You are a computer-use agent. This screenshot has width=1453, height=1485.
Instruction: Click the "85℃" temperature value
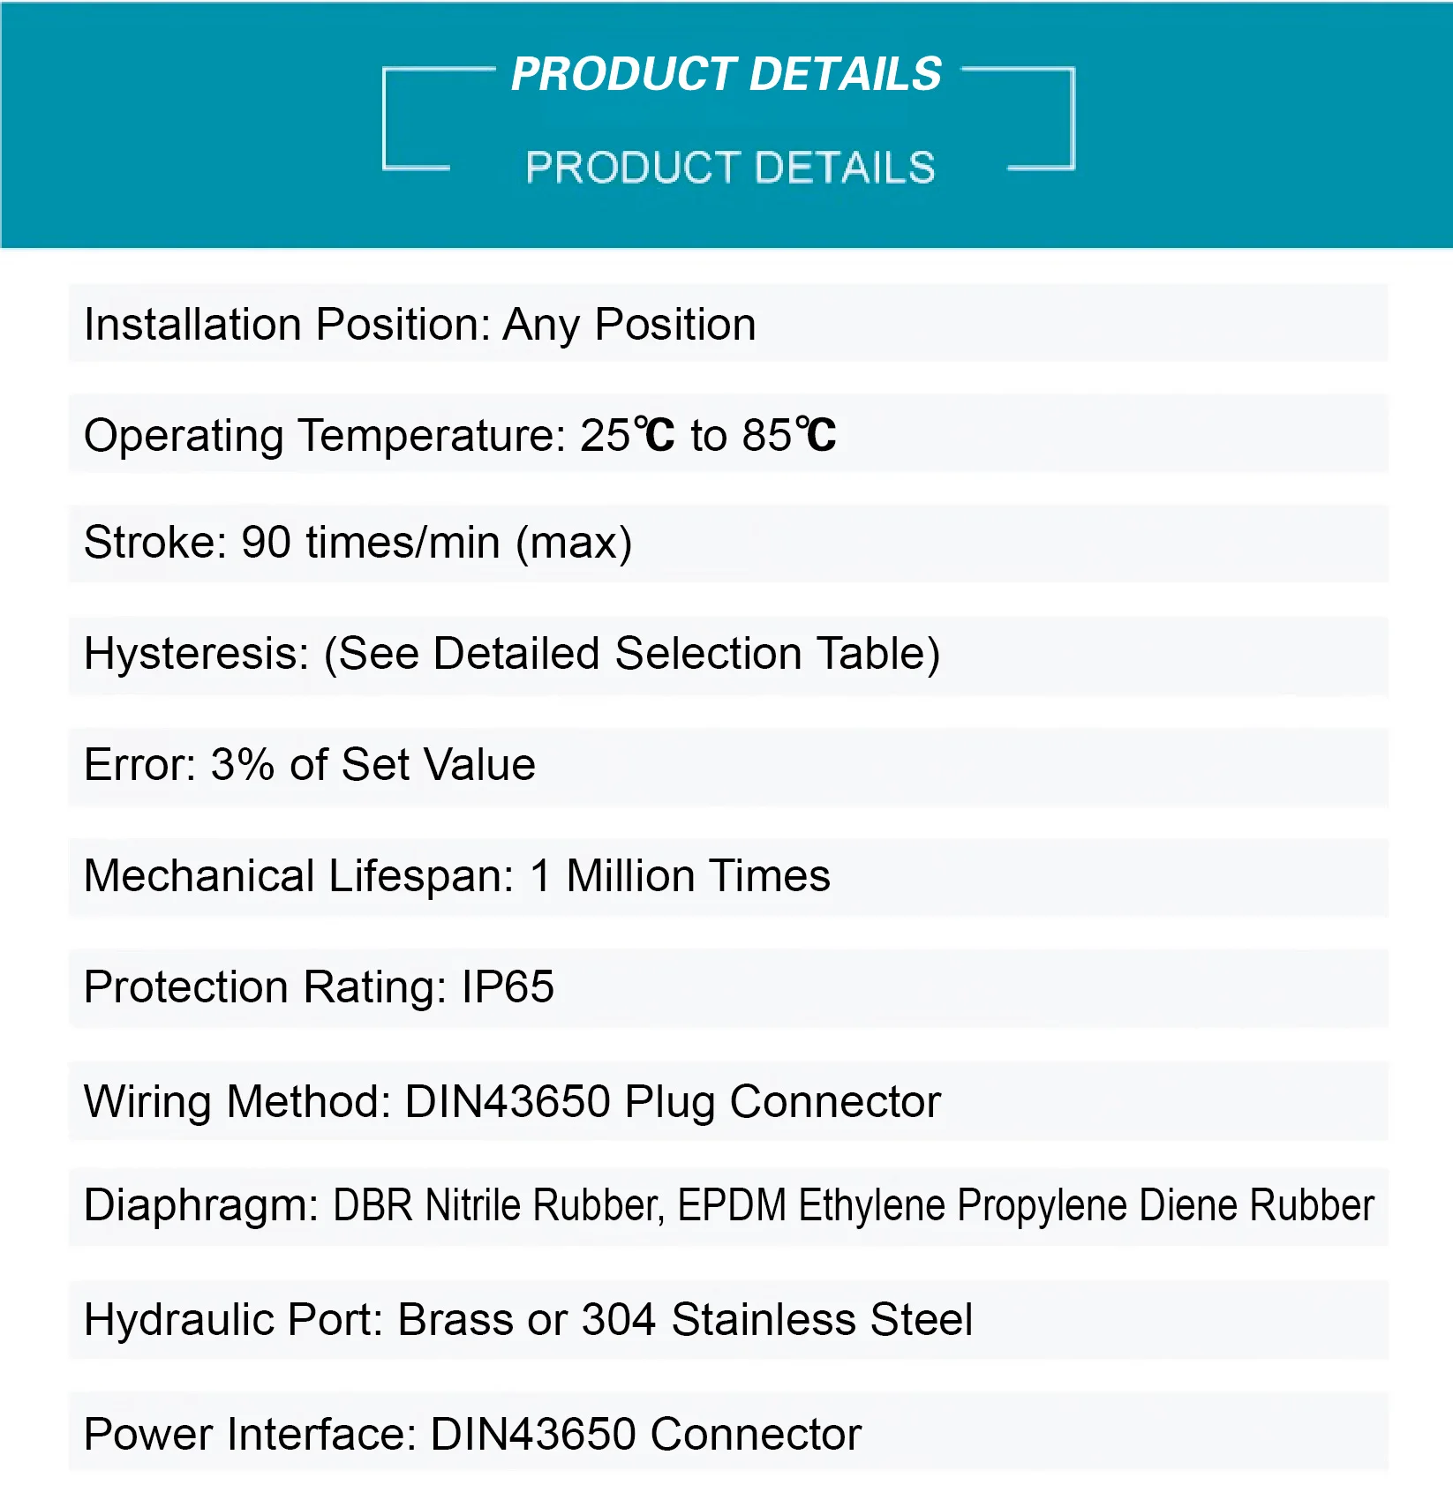(x=789, y=435)
